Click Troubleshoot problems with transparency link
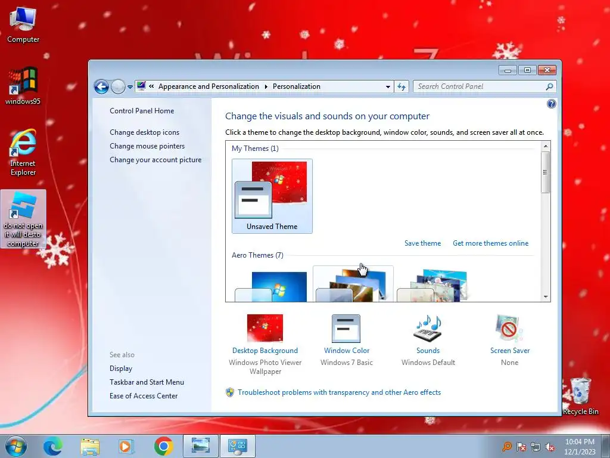The width and height of the screenshot is (610, 458). 339,392
